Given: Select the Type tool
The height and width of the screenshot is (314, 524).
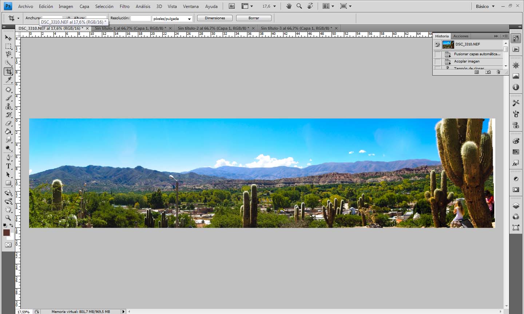Looking at the screenshot, I should (8, 166).
